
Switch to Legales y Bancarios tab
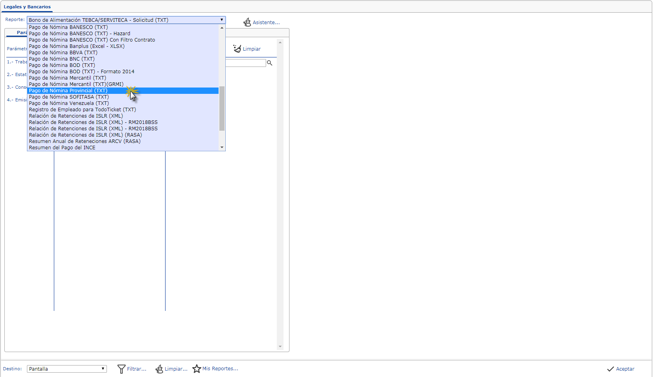27,7
